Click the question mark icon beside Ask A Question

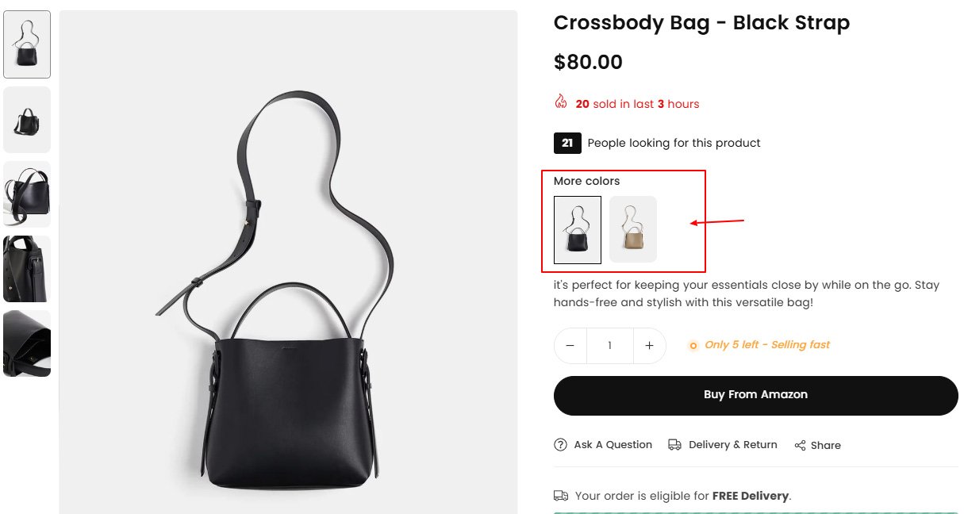pyautogui.click(x=560, y=445)
